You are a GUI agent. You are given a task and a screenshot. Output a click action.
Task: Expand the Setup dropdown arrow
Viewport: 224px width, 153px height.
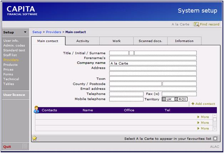pos(25,32)
